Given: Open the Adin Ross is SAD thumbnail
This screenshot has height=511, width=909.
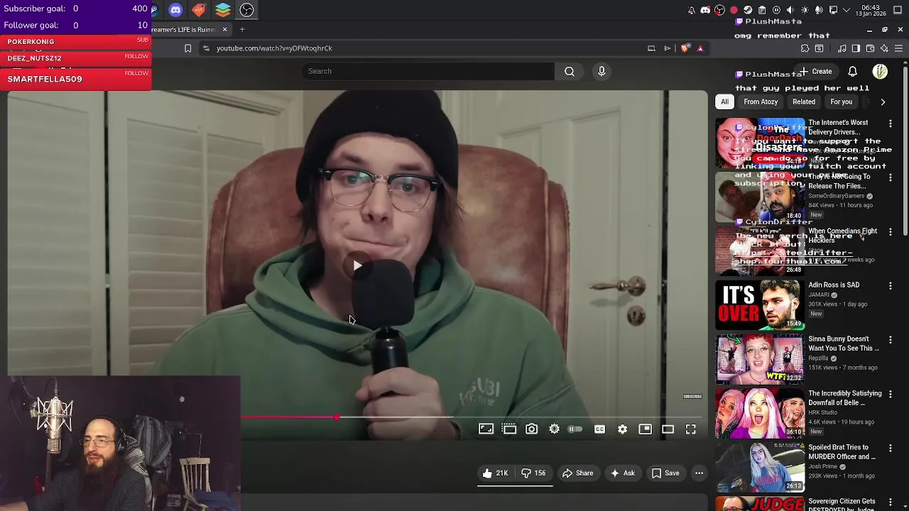Looking at the screenshot, I should point(759,304).
